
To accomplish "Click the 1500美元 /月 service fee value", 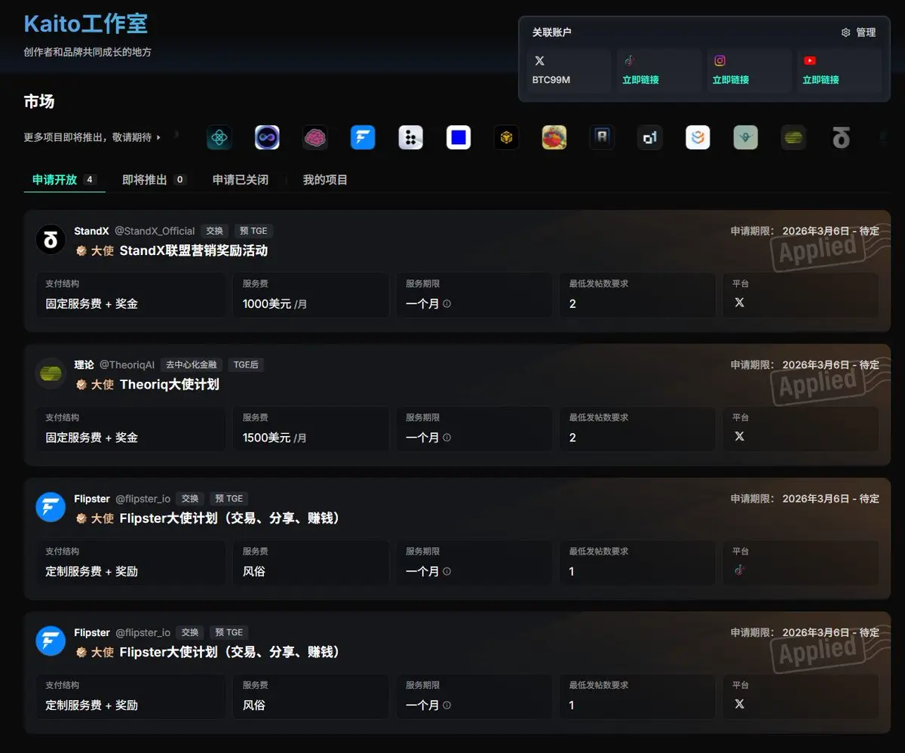I will tap(275, 438).
